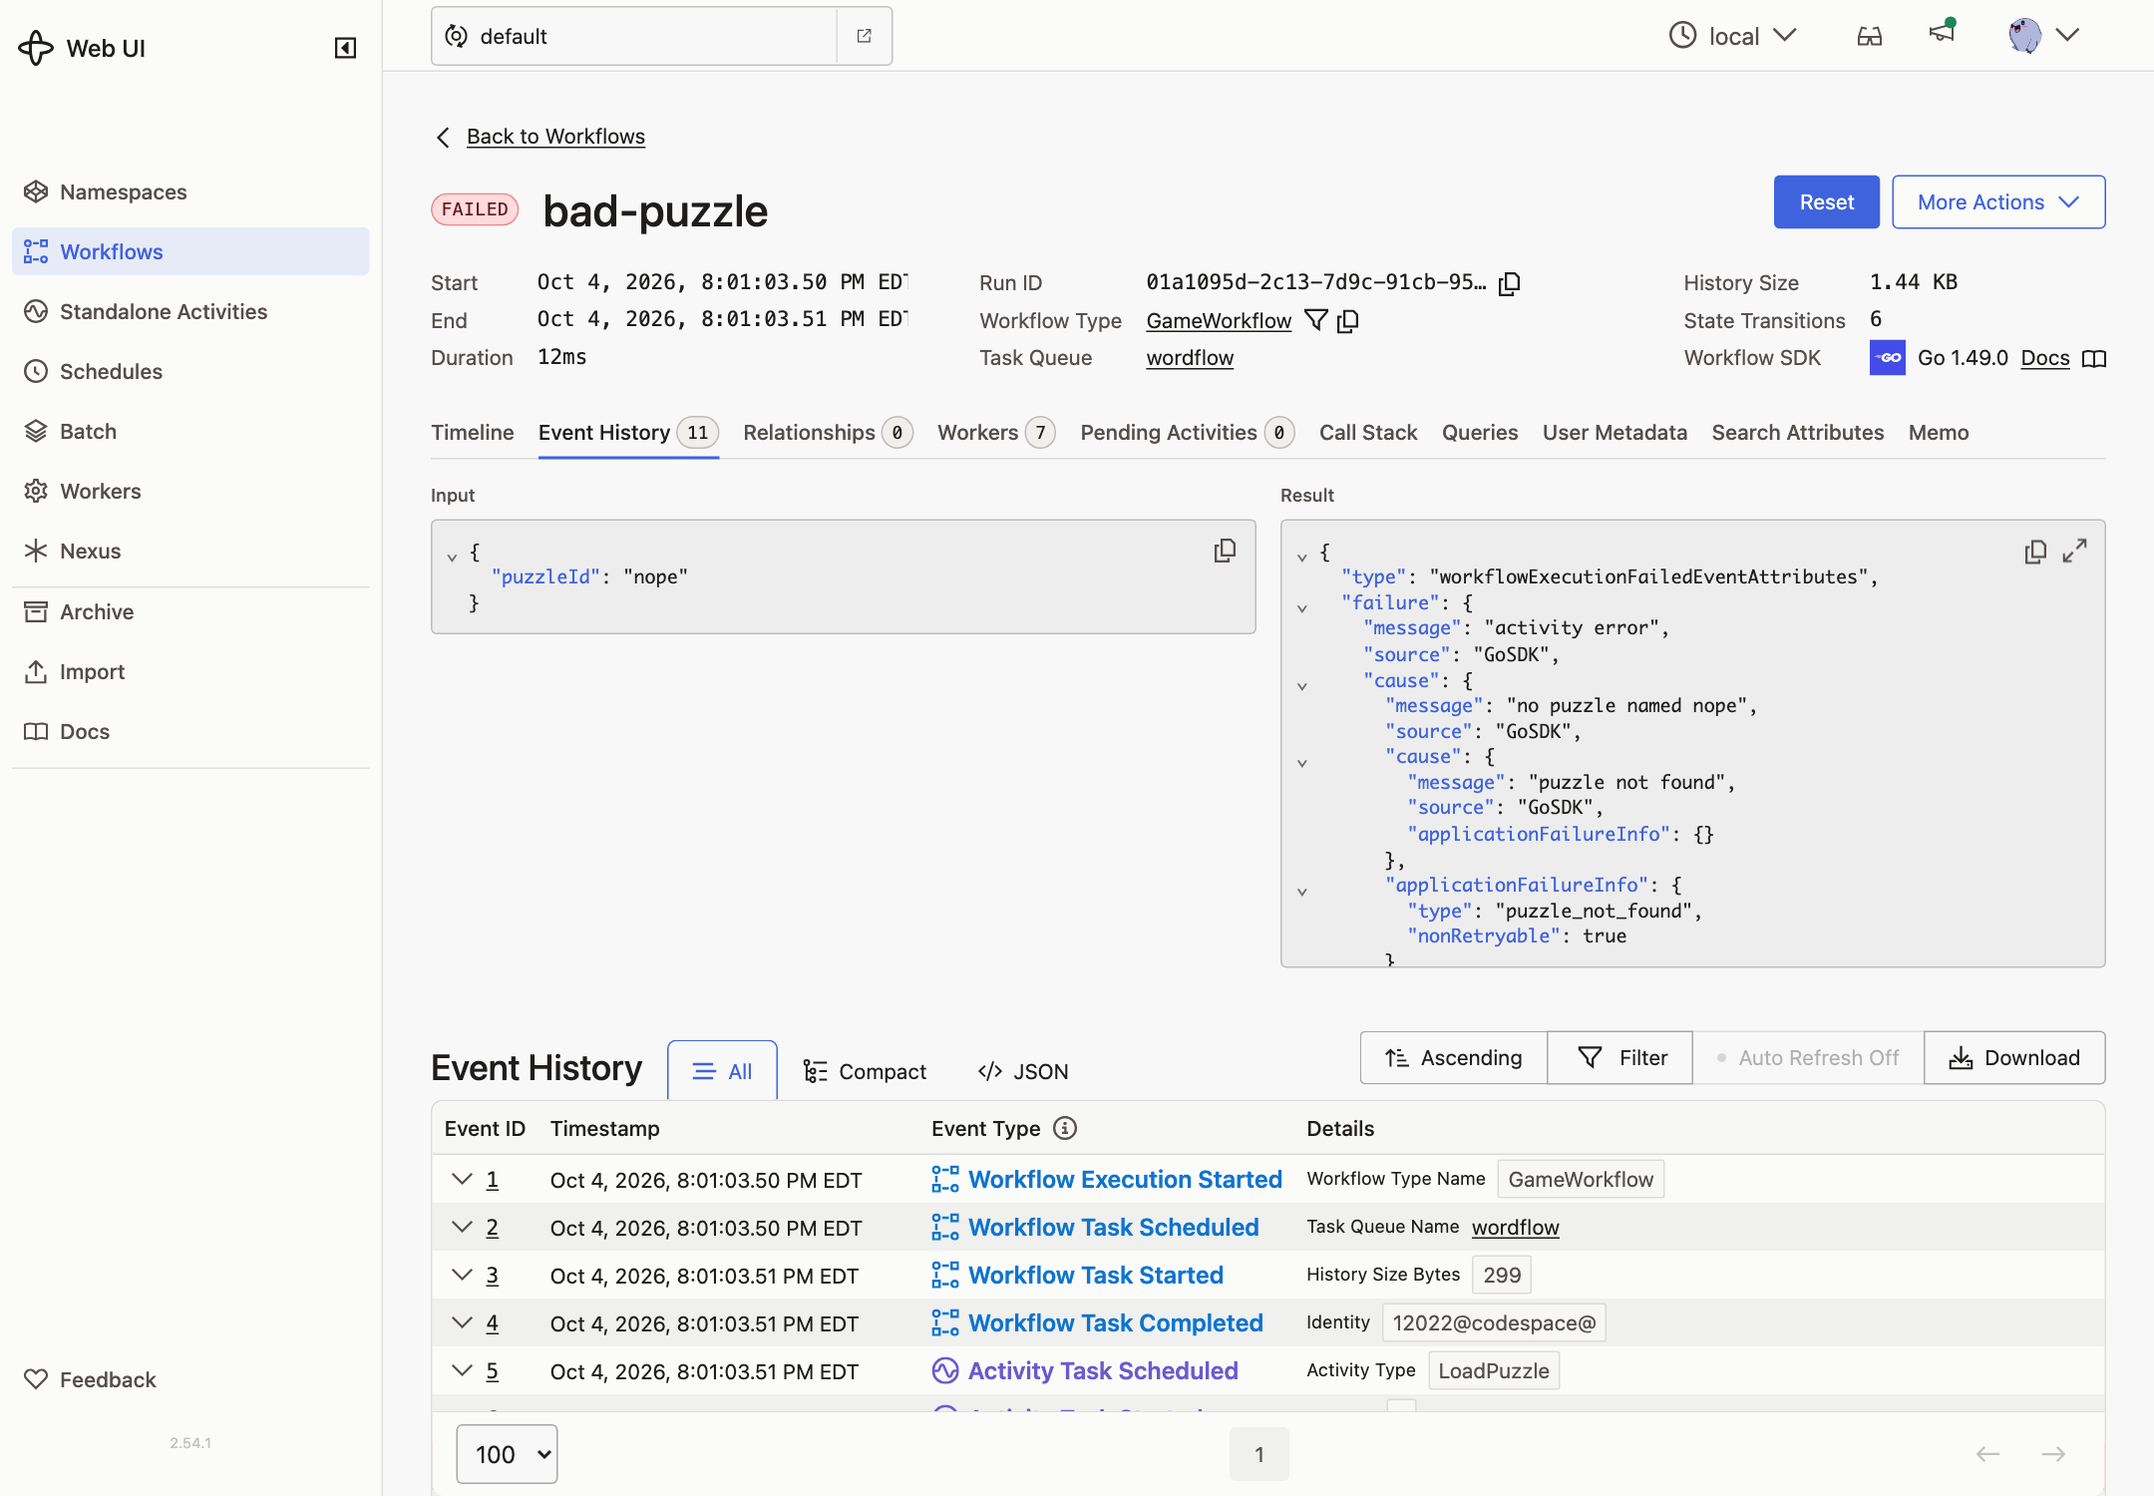Image resolution: width=2154 pixels, height=1496 pixels.
Task: Open the Call Stack tab
Action: (x=1368, y=432)
